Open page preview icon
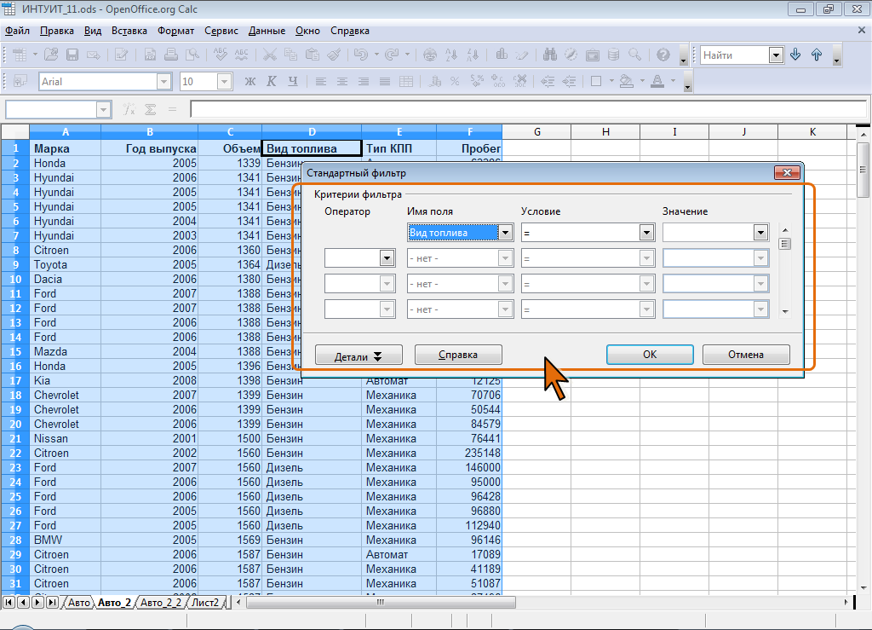Image resolution: width=872 pixels, height=630 pixels. [192, 55]
